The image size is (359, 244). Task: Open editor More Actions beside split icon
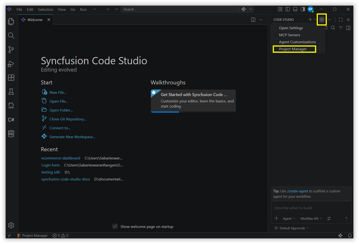tap(261, 20)
